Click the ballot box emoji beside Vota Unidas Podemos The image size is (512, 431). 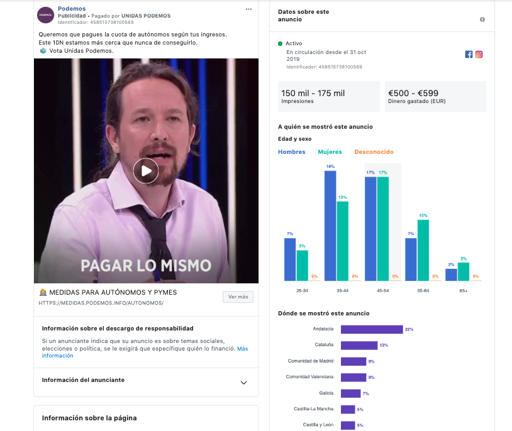click(x=43, y=50)
